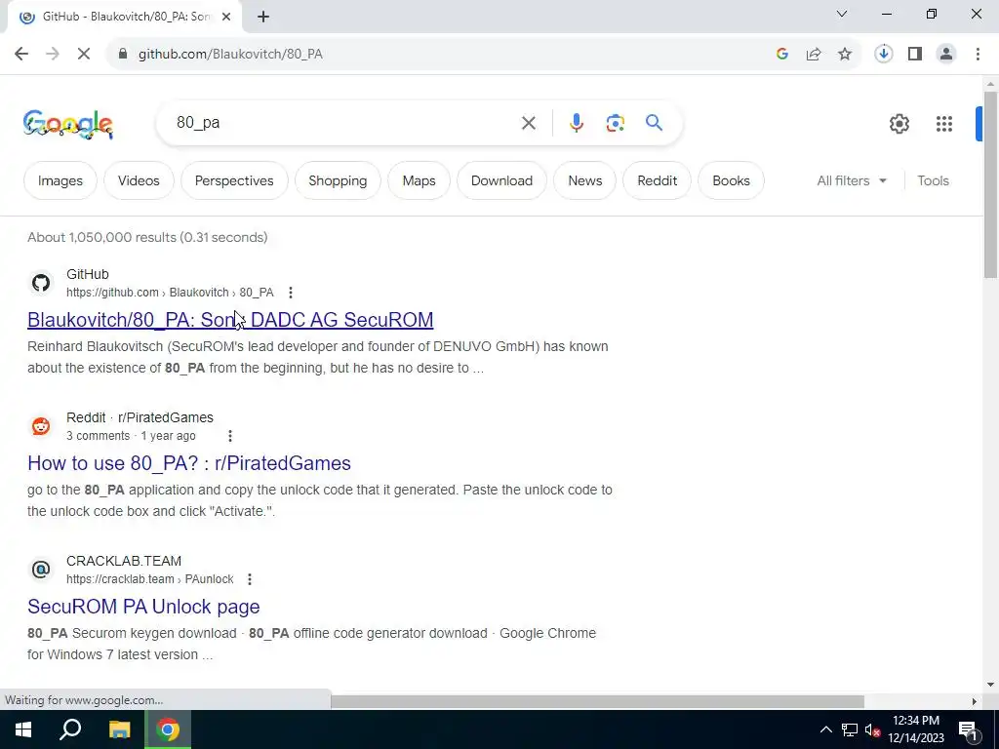Filter results by Books
This screenshot has width=999, height=749.
pyautogui.click(x=731, y=180)
